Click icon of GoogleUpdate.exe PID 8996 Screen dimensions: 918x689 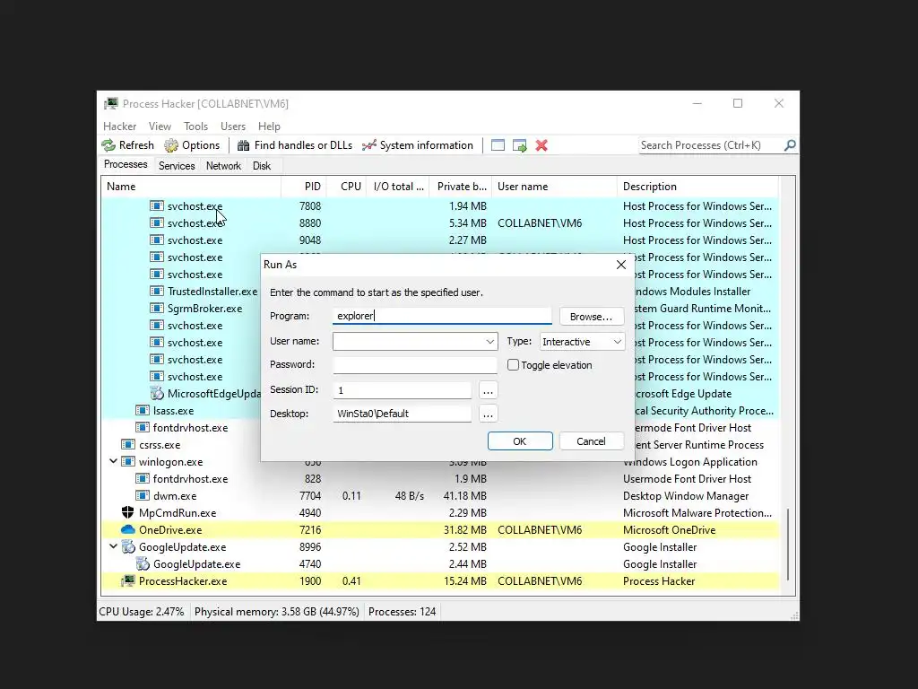coord(127,546)
